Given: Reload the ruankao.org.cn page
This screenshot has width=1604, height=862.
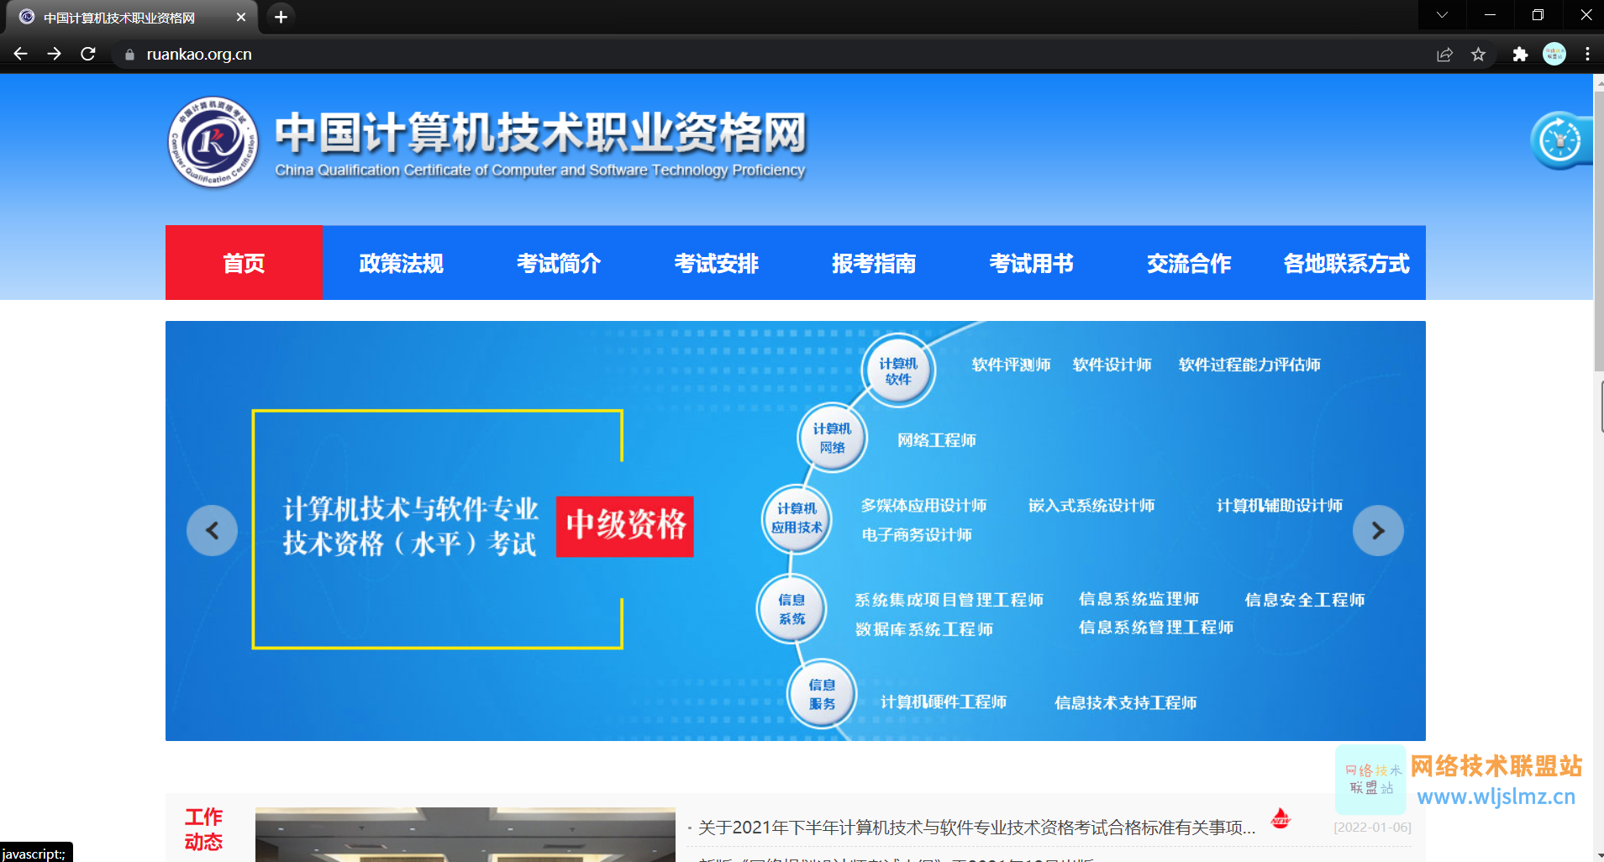Looking at the screenshot, I should pyautogui.click(x=88, y=54).
